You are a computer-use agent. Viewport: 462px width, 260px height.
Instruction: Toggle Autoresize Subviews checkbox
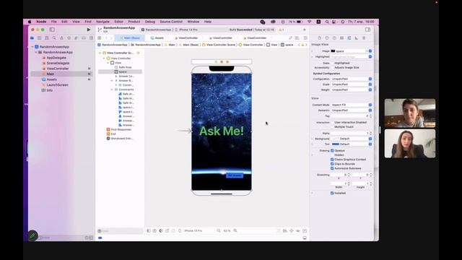tap(332, 168)
